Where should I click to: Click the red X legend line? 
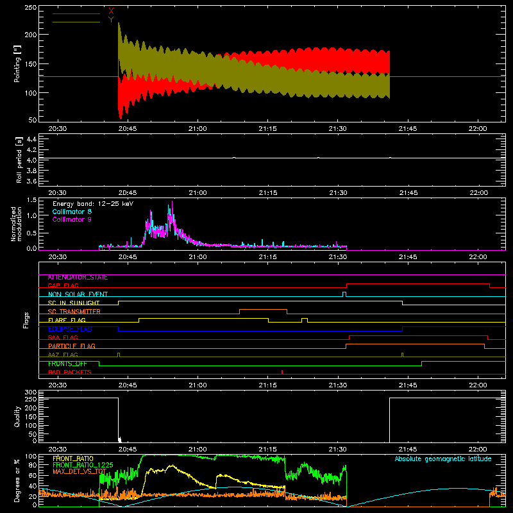[x=76, y=13]
